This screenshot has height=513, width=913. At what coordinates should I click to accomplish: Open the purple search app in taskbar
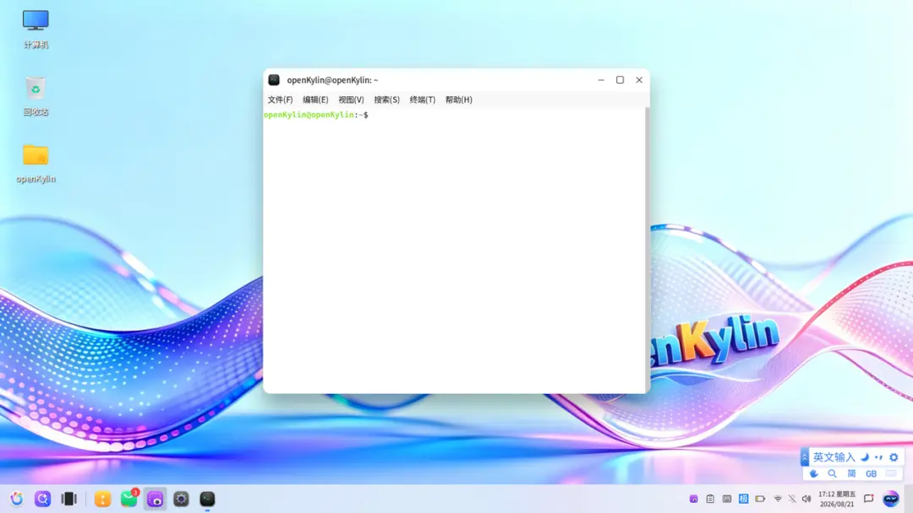pyautogui.click(x=42, y=499)
